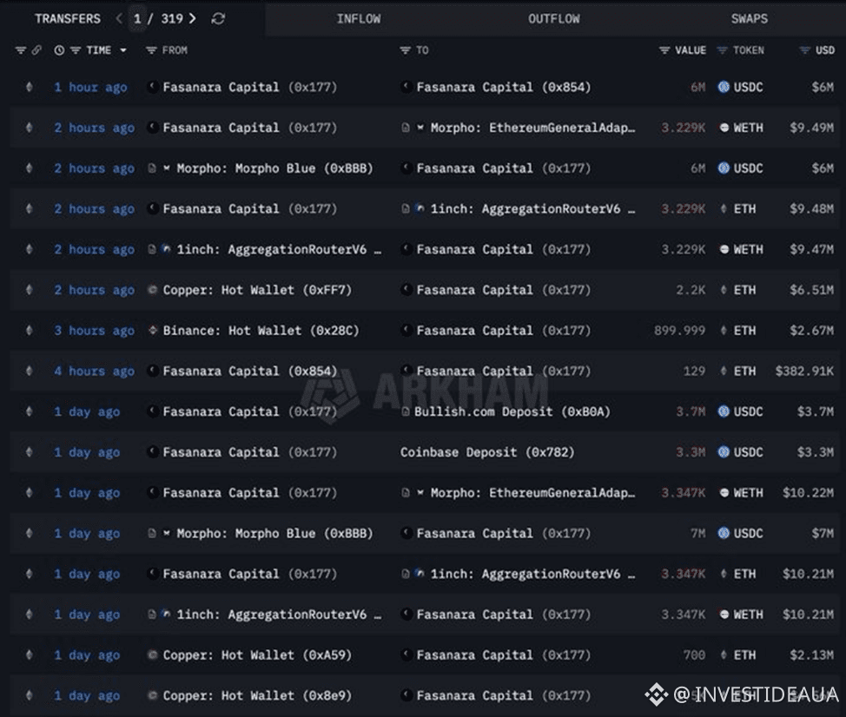Click the Binance logo icon in the 3 hours ago row
846x717 pixels.
tap(153, 331)
